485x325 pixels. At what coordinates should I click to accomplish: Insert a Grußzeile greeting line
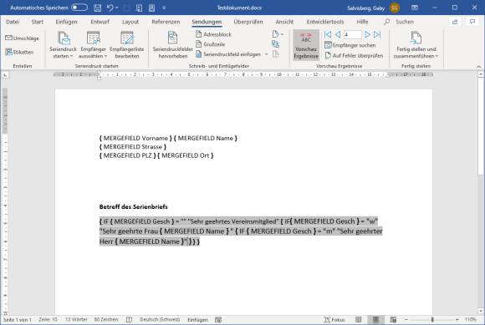[x=211, y=44]
